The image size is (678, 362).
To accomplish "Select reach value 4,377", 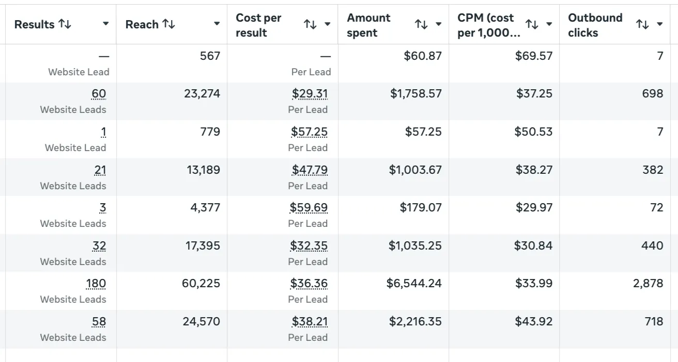I will click(x=206, y=208).
